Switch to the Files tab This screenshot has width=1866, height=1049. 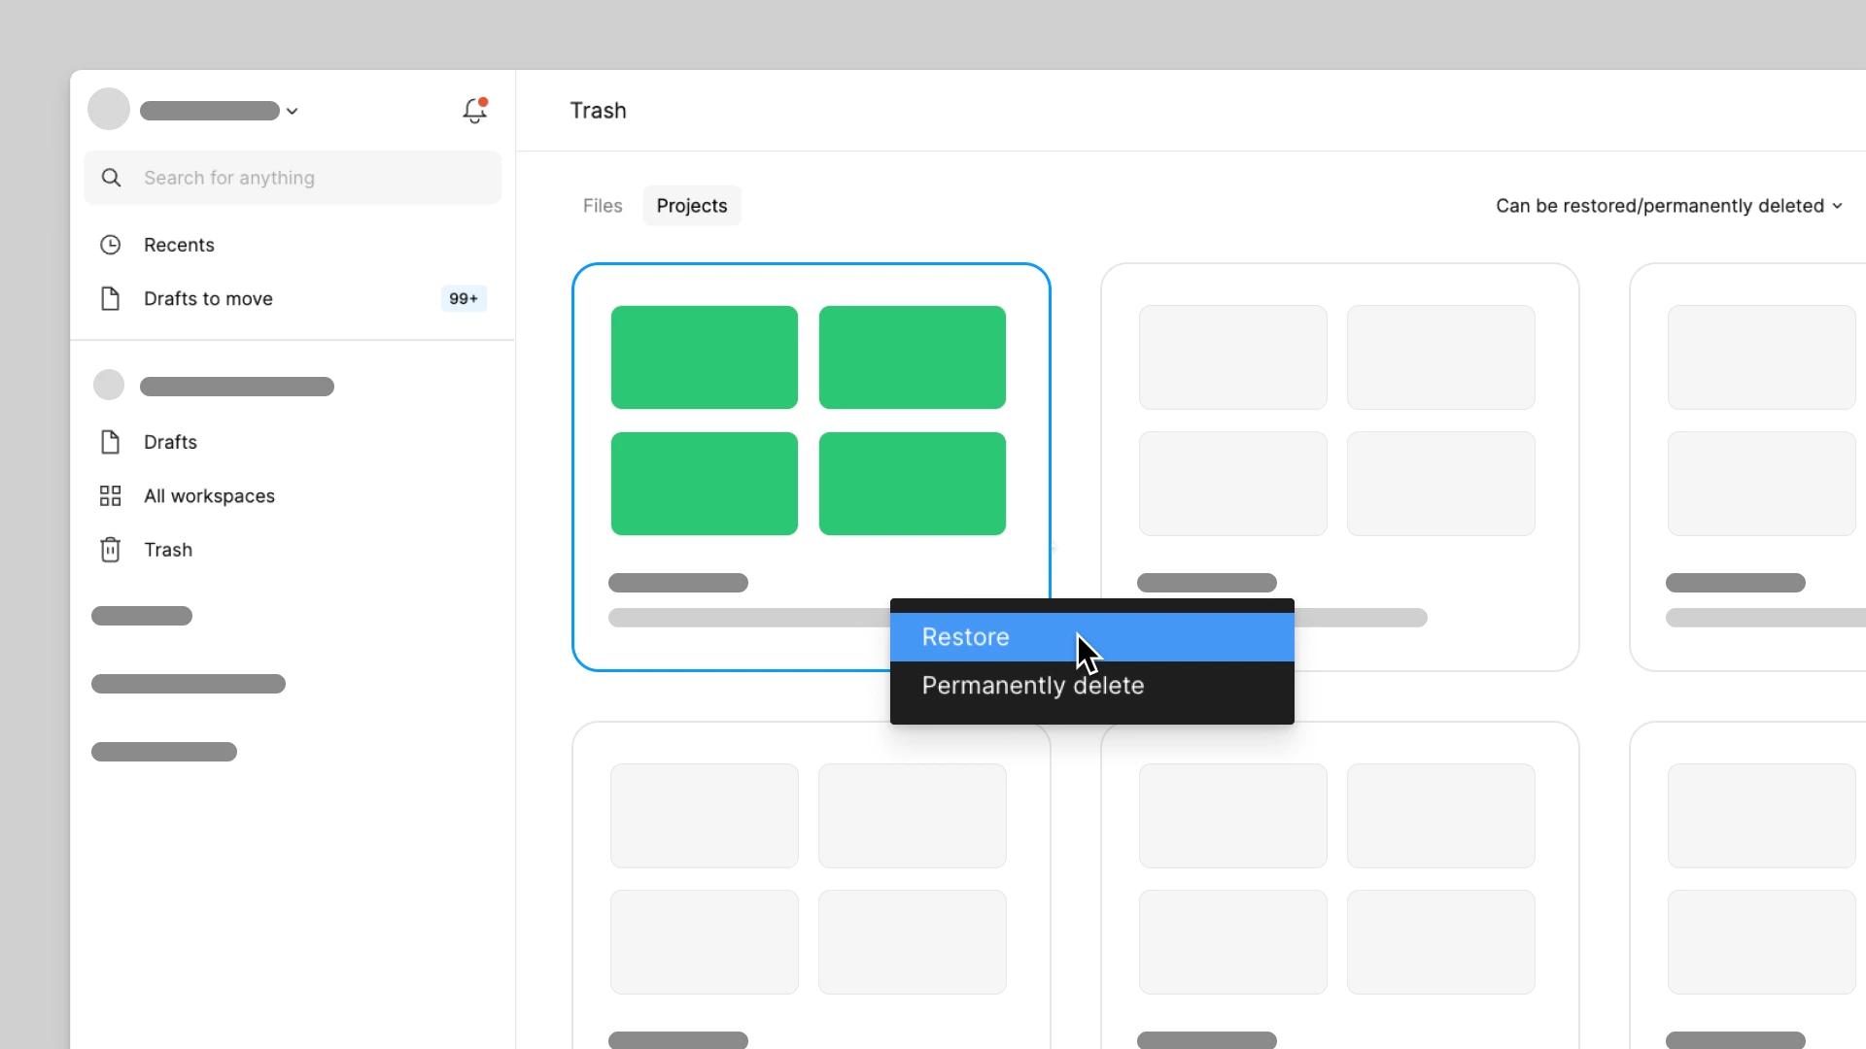[603, 206]
